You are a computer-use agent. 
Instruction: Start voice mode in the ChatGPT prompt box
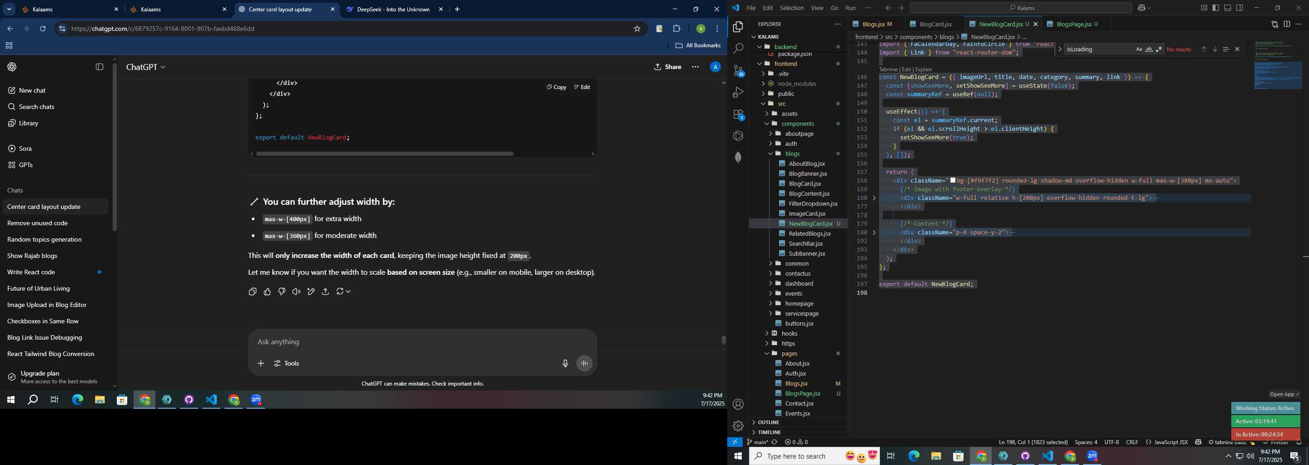585,363
